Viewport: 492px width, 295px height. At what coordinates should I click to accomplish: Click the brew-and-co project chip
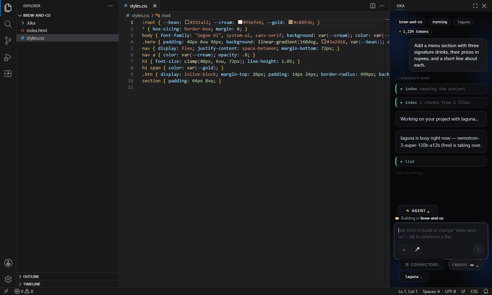(x=411, y=22)
